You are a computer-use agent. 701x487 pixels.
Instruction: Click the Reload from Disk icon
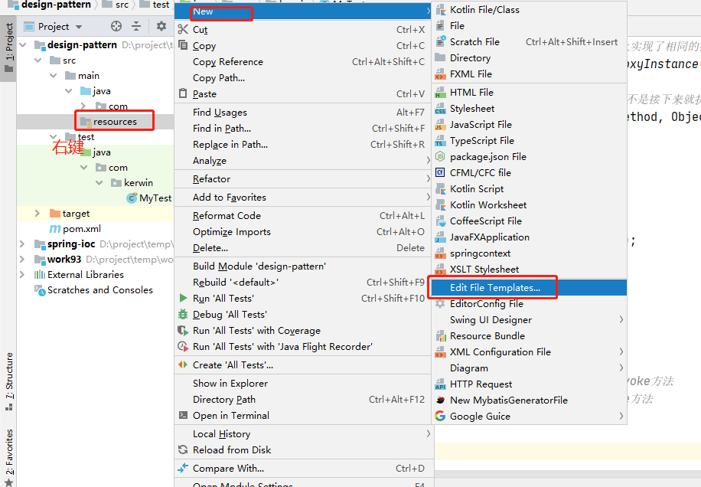pos(183,450)
